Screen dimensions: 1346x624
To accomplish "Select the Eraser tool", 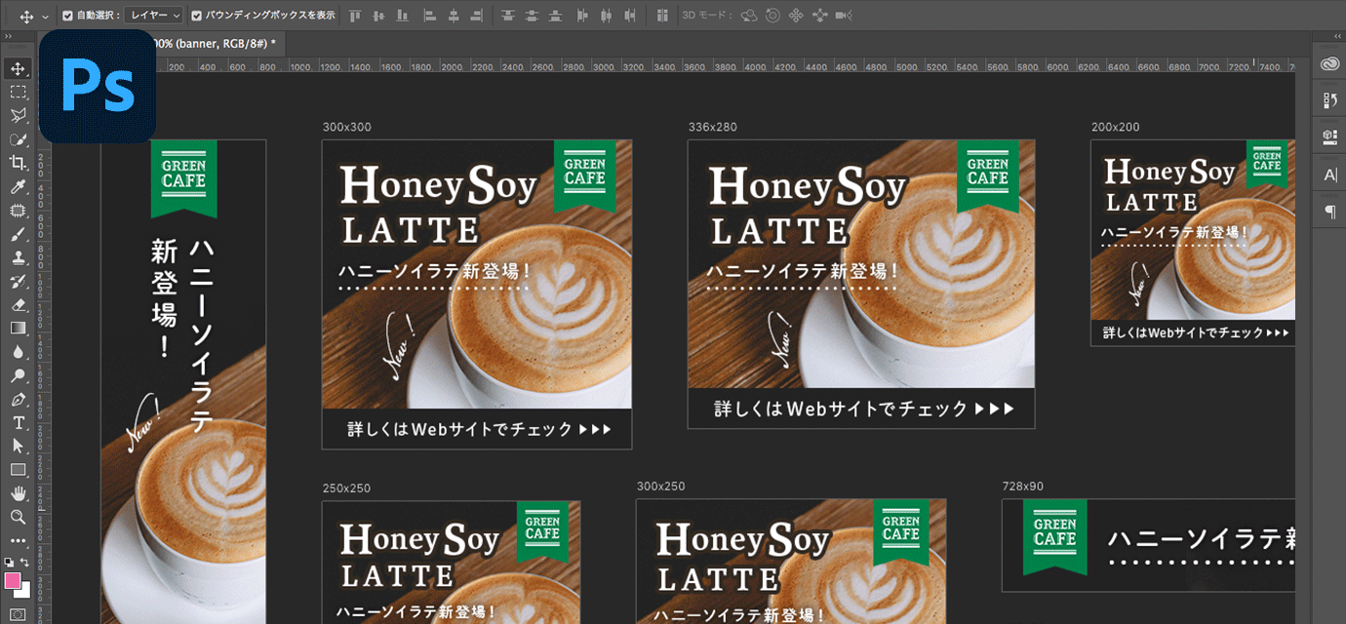I will click(x=18, y=304).
